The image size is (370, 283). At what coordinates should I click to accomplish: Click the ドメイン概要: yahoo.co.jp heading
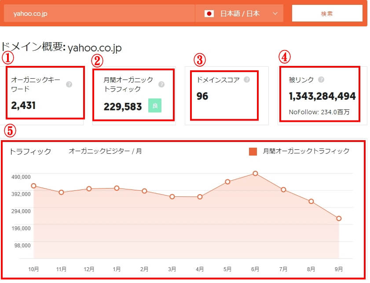pyautogui.click(x=61, y=47)
